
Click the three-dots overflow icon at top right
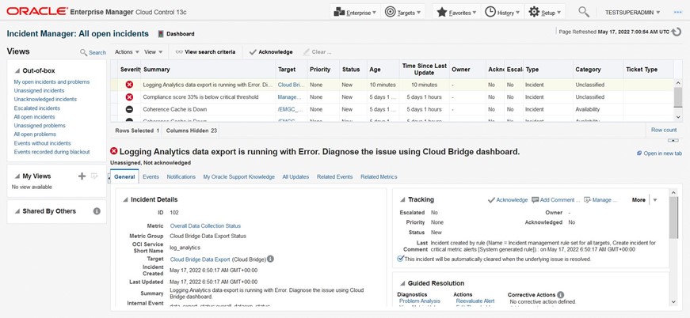point(677,13)
